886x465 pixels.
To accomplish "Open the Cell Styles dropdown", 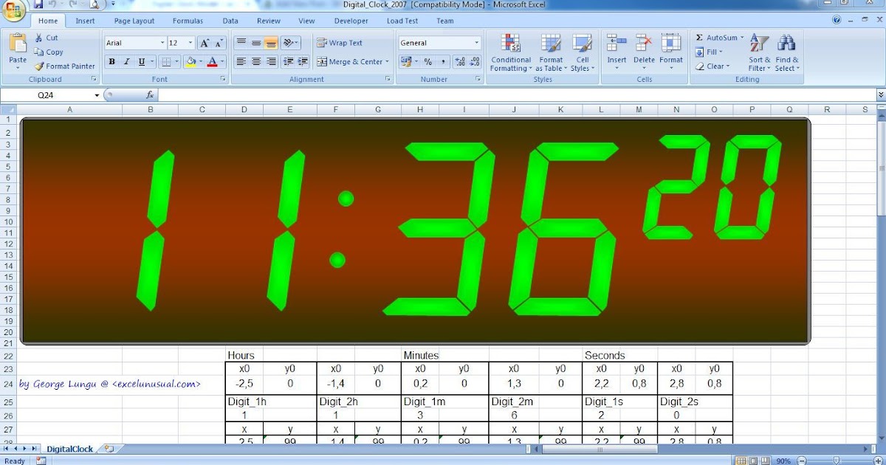I will pyautogui.click(x=583, y=52).
